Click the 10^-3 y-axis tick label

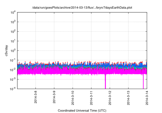click(13, 79)
